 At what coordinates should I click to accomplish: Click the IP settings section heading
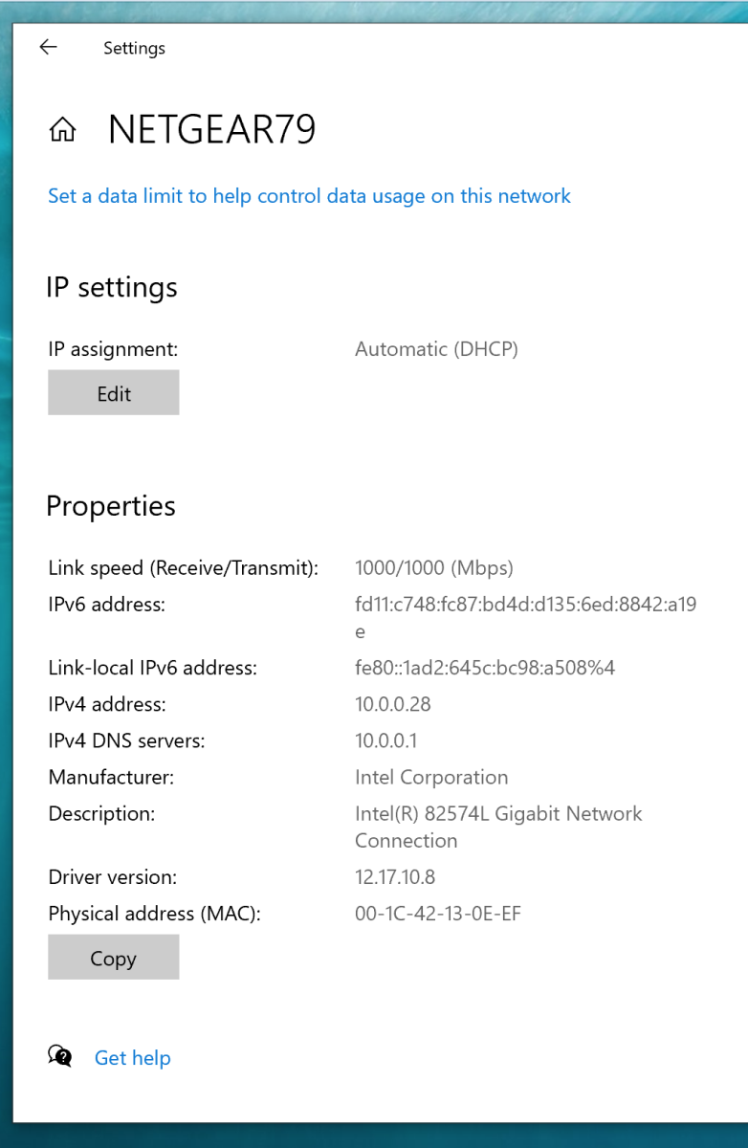point(112,288)
